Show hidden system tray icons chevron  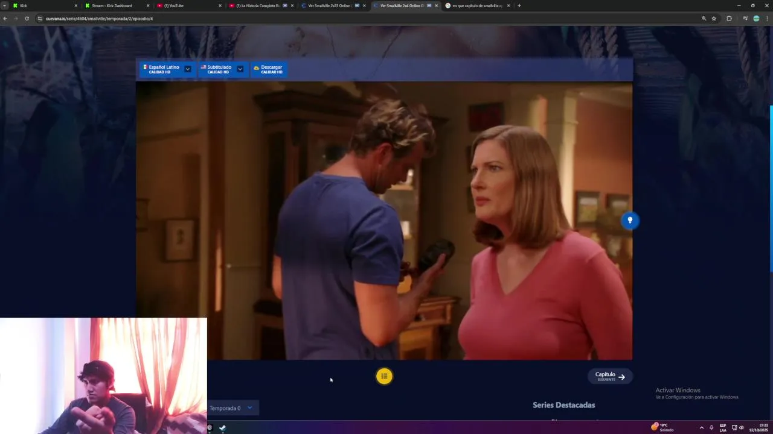point(701,427)
